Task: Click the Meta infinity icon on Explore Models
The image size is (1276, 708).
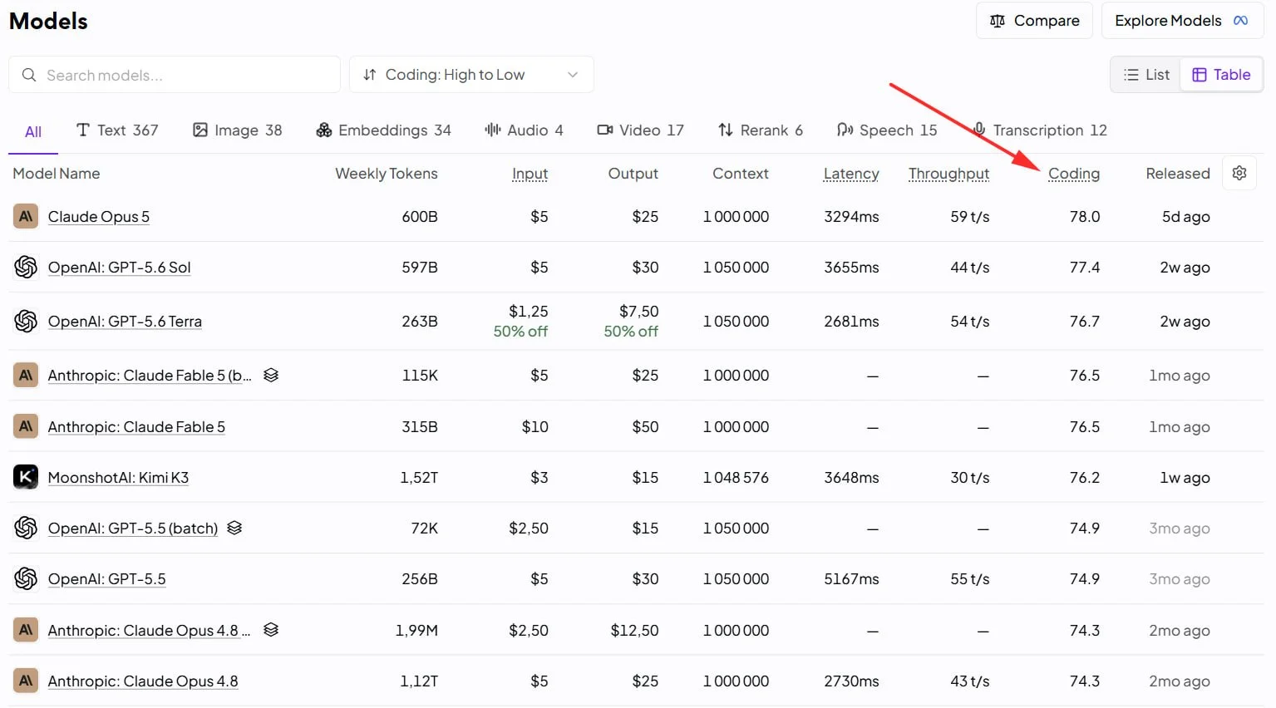Action: tap(1240, 21)
